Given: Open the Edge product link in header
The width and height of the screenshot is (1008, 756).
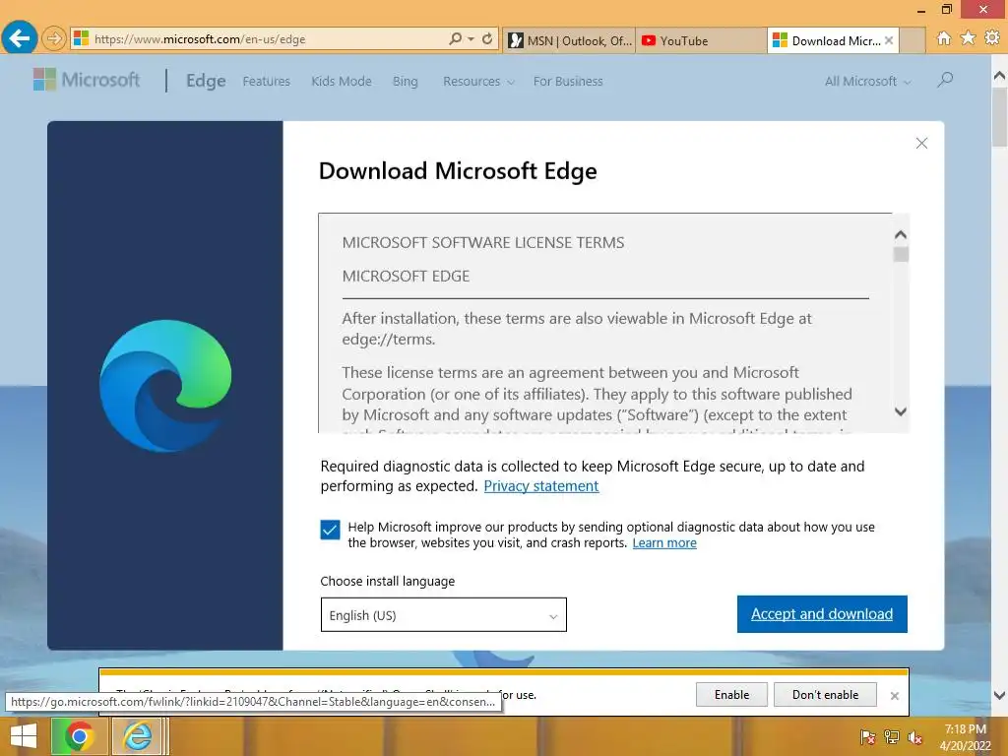Looking at the screenshot, I should coord(206,81).
